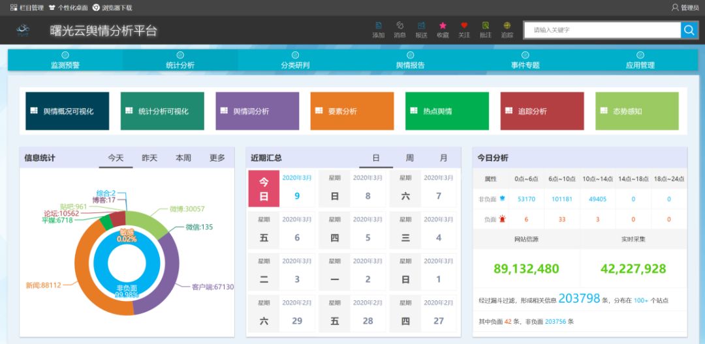This screenshot has height=344, width=705.
Task: Open the 批注 annotation icon
Action: click(486, 29)
